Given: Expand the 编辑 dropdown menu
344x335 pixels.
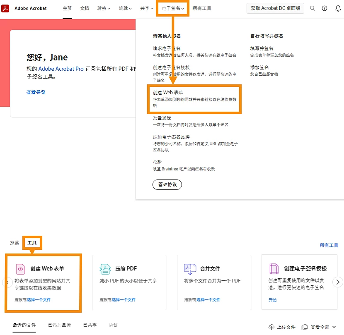Looking at the screenshot, I should (125, 8).
